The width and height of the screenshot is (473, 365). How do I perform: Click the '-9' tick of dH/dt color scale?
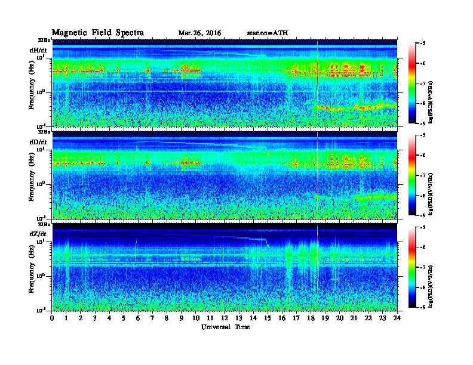pos(423,123)
